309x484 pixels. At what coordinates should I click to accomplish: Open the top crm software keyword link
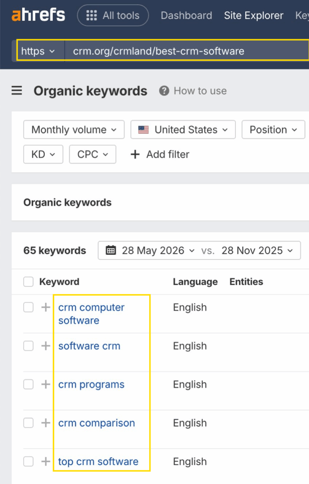click(98, 461)
